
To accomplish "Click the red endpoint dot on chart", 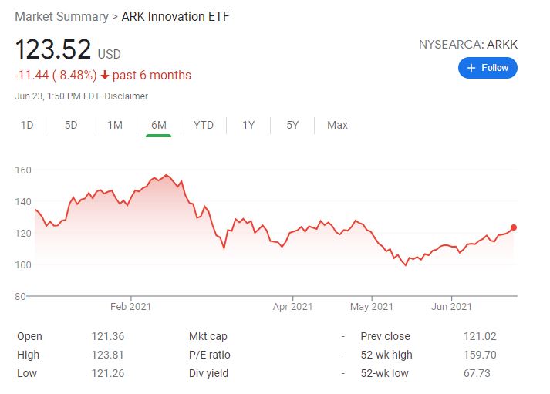I will (x=514, y=227).
